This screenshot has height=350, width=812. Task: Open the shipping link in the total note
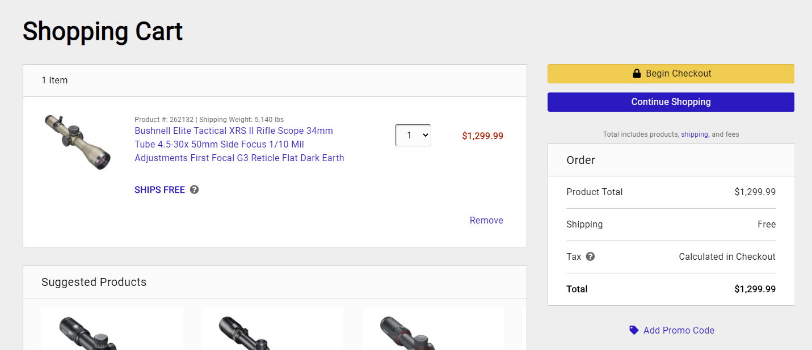(695, 134)
